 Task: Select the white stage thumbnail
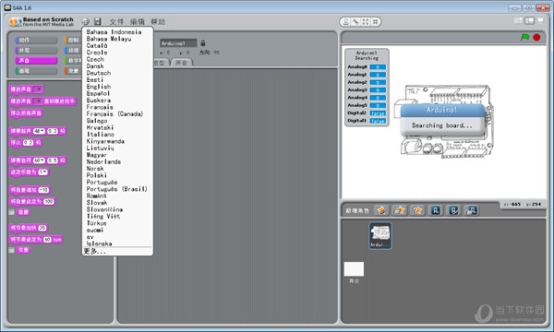pyautogui.click(x=354, y=269)
